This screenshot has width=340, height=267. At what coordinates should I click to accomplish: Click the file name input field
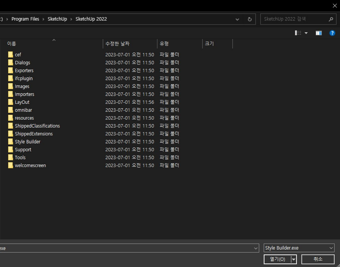[x=126, y=248]
